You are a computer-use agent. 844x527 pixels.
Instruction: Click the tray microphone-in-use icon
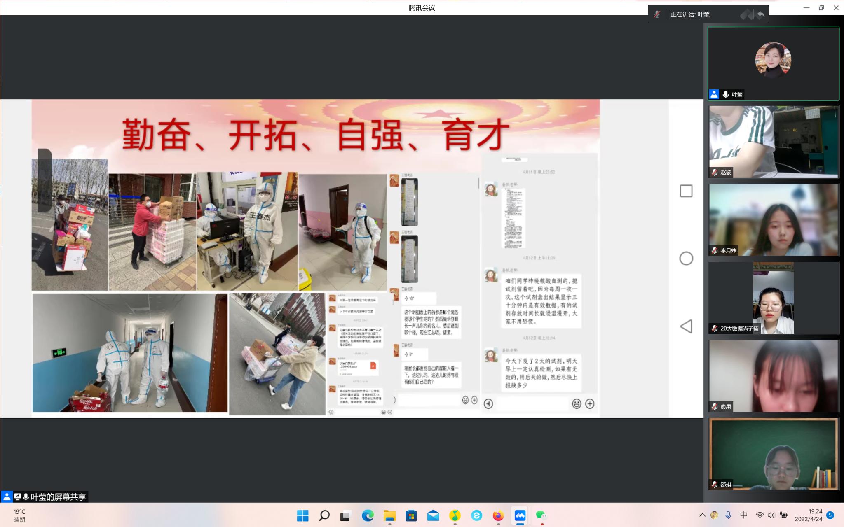729,515
